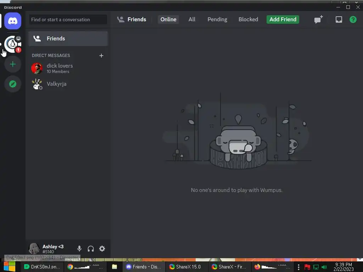This screenshot has height=272, width=363.
Task: Click the Ashley user avatar
Action: pyautogui.click(x=34, y=249)
